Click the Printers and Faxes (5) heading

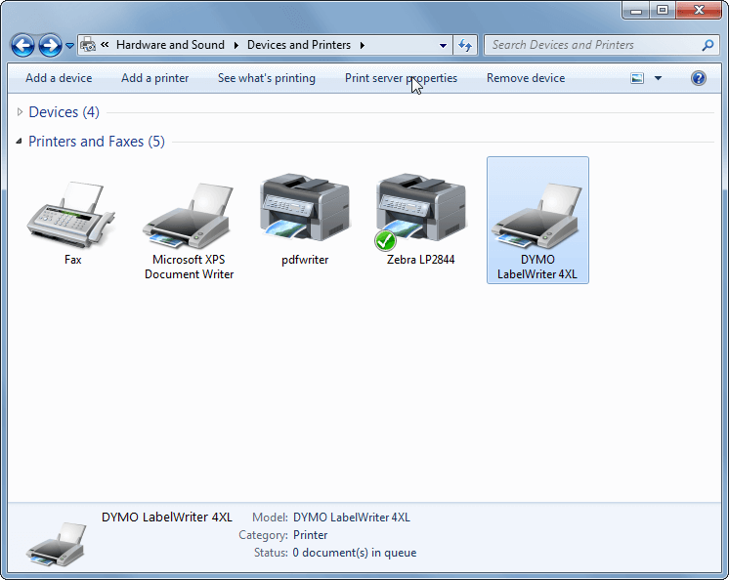tap(97, 142)
